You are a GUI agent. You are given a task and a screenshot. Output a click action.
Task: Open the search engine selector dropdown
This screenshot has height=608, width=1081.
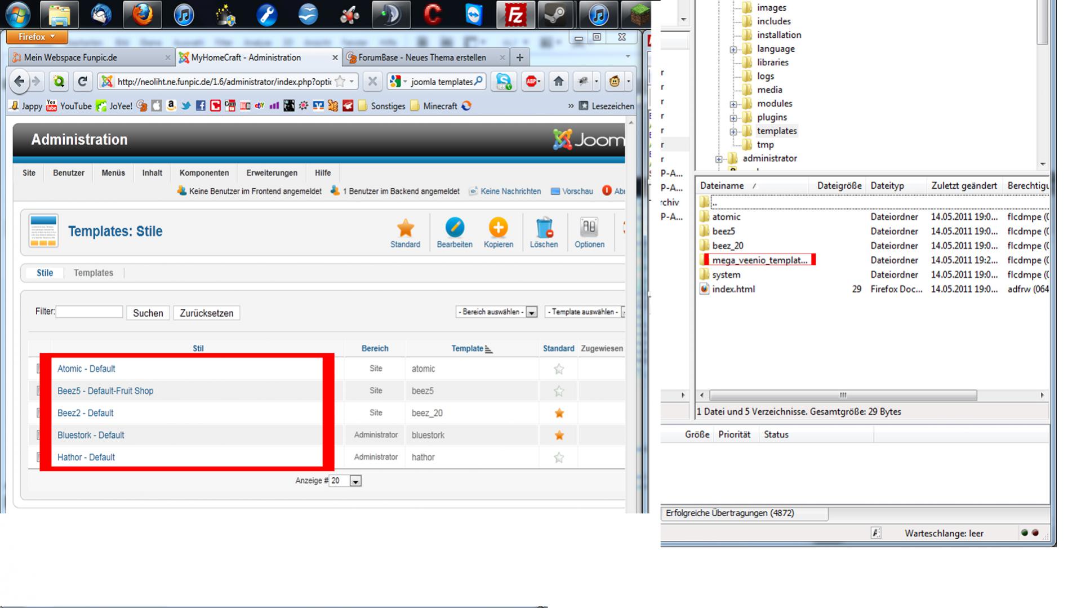398,82
